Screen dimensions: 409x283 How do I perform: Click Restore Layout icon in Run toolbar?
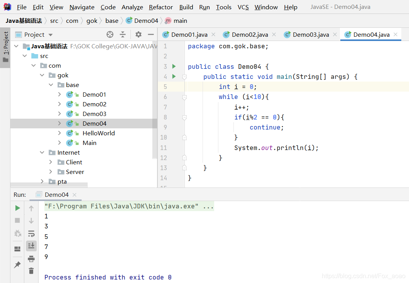[17, 249]
